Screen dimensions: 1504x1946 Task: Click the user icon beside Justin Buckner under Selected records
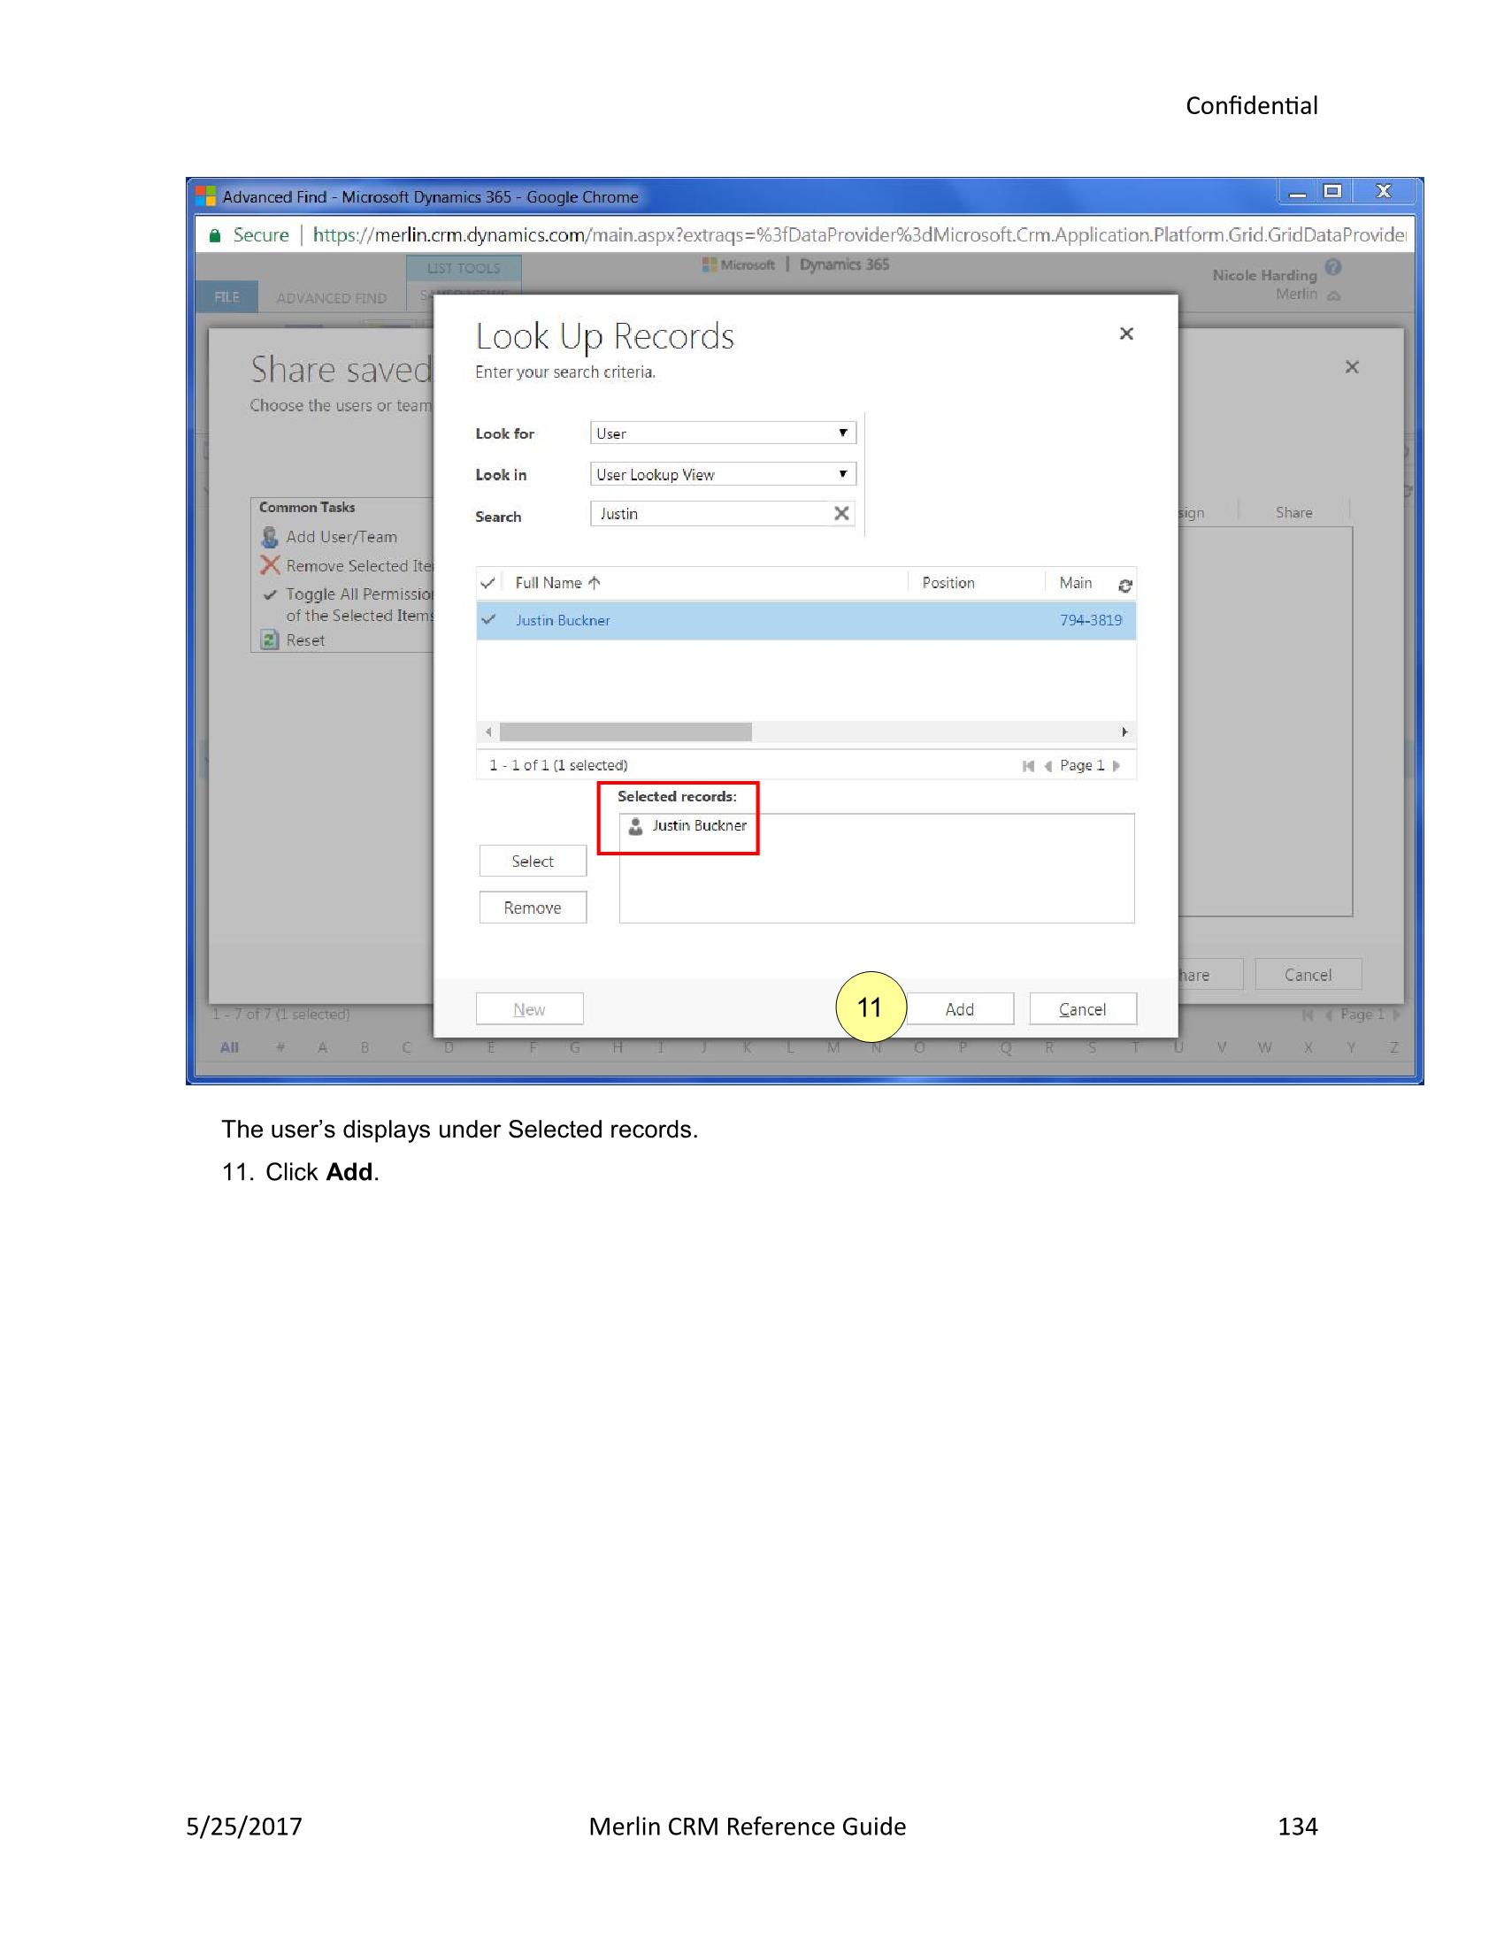tap(634, 825)
